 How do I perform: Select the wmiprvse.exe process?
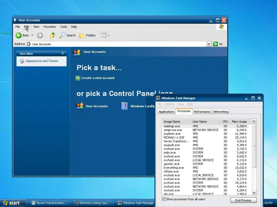click(205, 130)
